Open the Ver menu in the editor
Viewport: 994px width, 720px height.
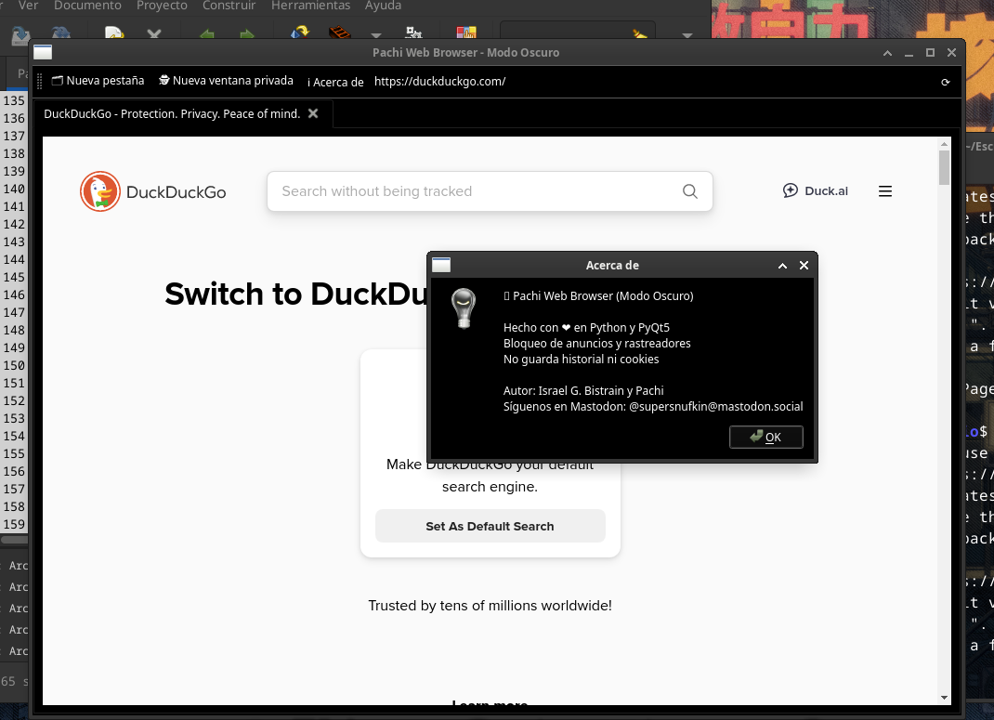coord(28,6)
